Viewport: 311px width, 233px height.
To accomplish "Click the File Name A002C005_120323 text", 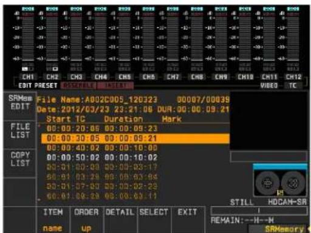I will coord(97,100).
